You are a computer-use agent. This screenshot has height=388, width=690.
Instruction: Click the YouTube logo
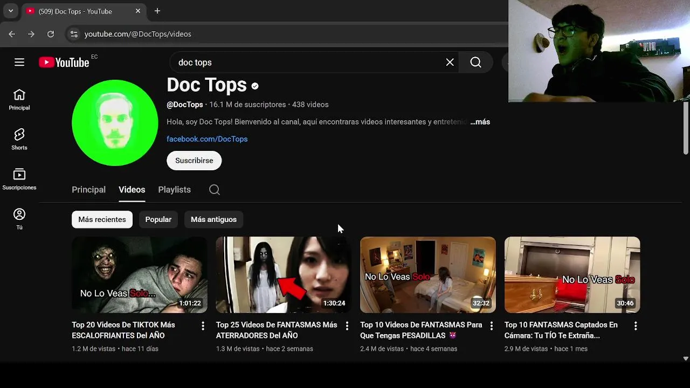point(64,63)
